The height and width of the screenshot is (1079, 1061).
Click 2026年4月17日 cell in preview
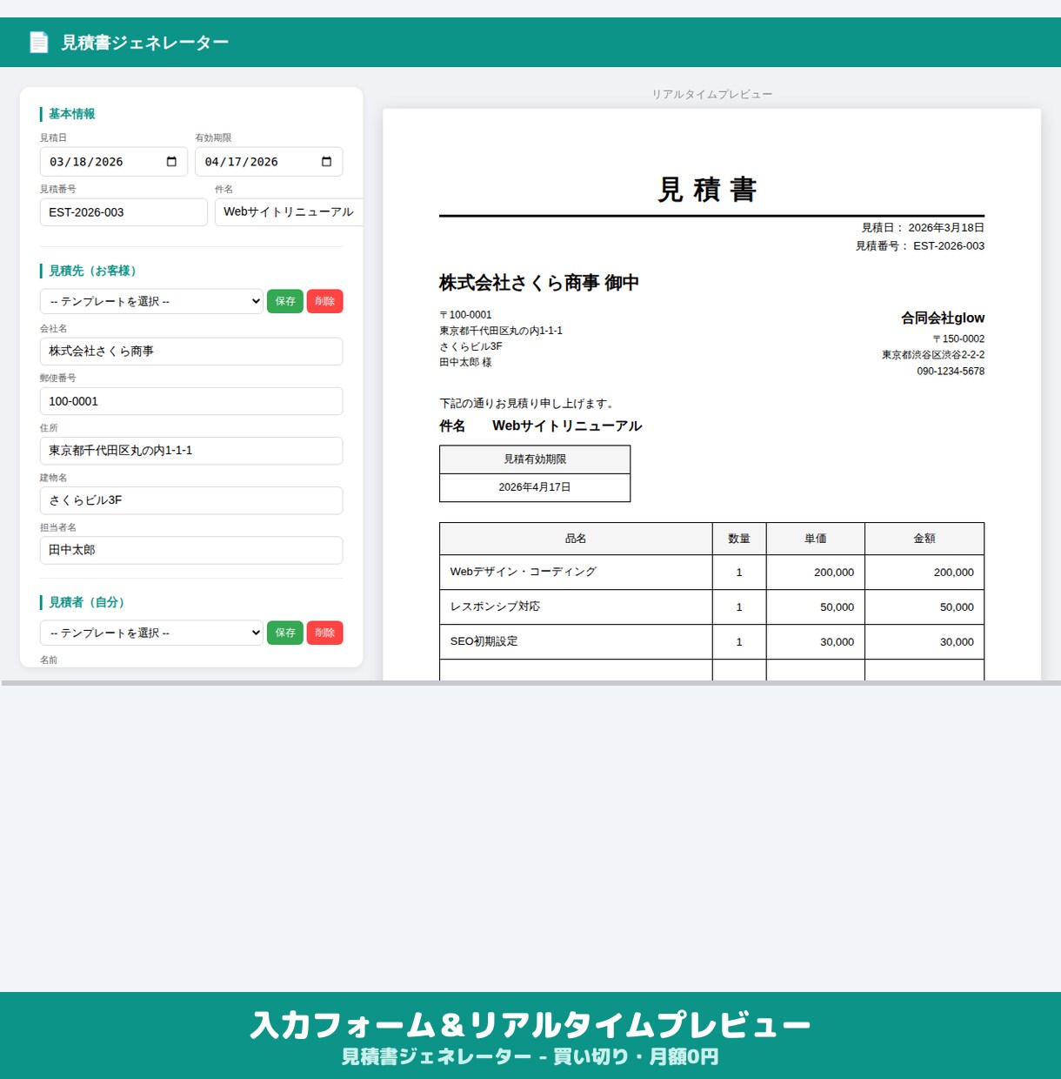tap(535, 487)
